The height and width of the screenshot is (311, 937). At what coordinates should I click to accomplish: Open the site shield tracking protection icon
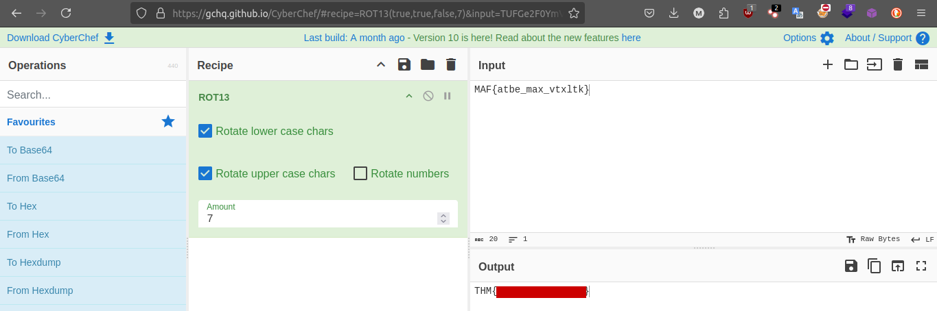pos(141,13)
